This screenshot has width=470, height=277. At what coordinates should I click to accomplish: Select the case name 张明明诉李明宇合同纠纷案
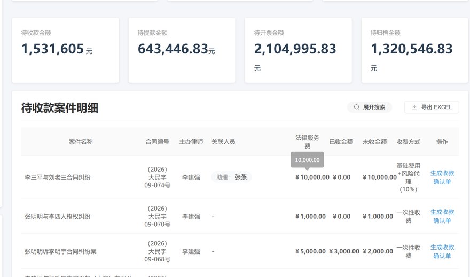[x=60, y=251]
